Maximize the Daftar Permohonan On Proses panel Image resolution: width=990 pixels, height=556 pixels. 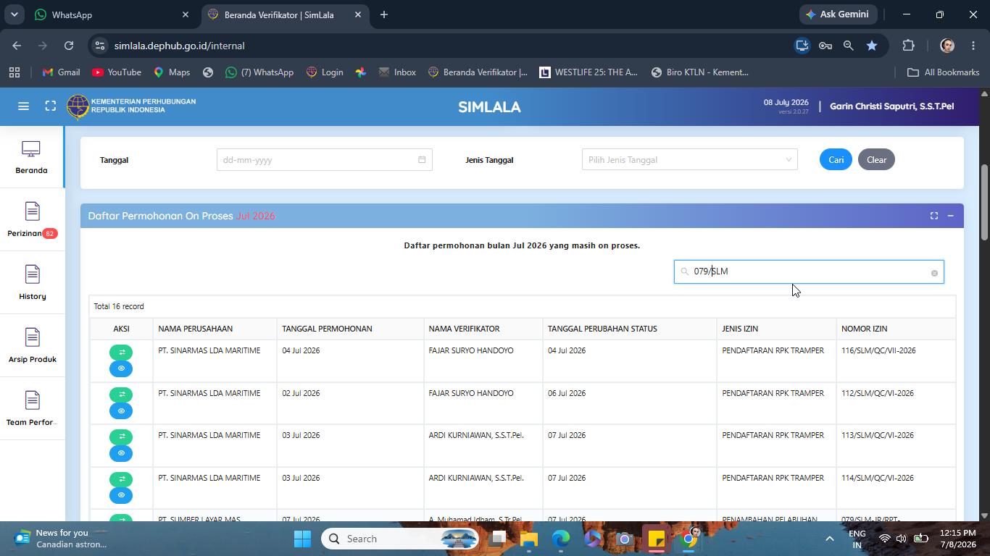(x=934, y=216)
